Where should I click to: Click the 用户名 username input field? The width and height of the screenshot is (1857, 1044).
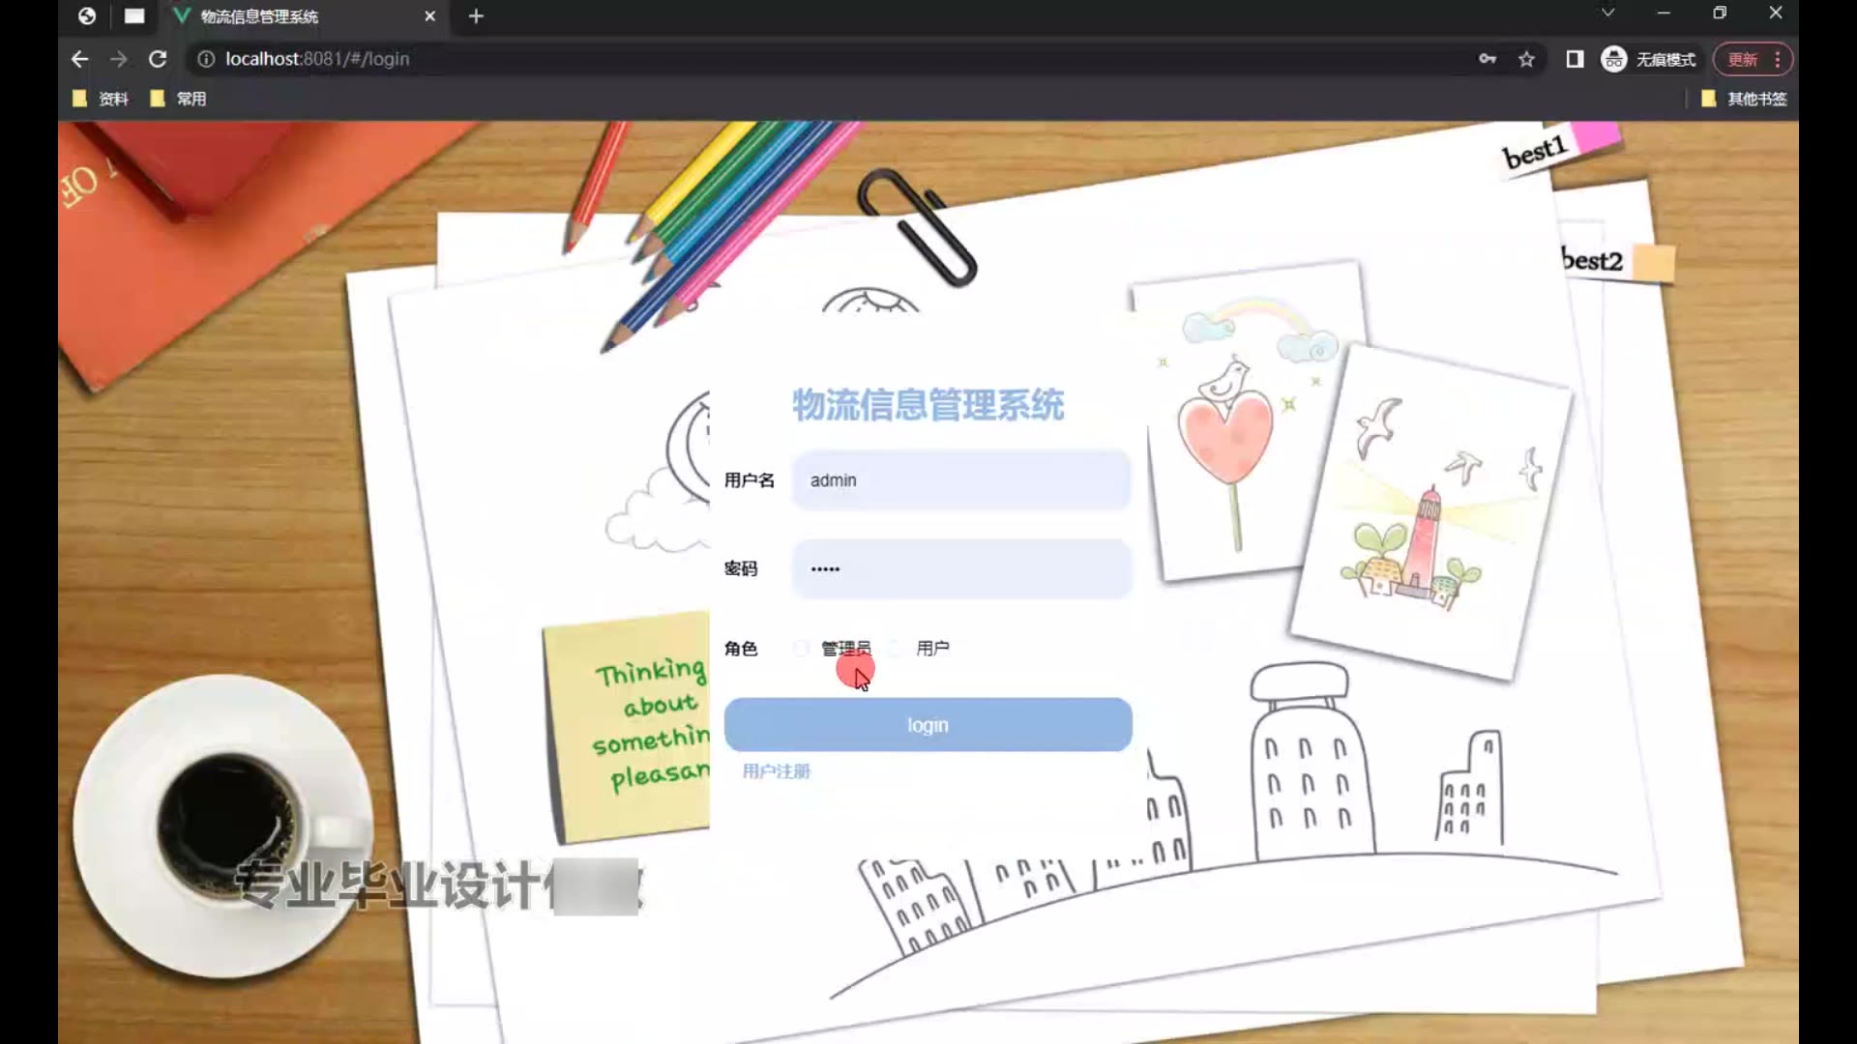[960, 480]
